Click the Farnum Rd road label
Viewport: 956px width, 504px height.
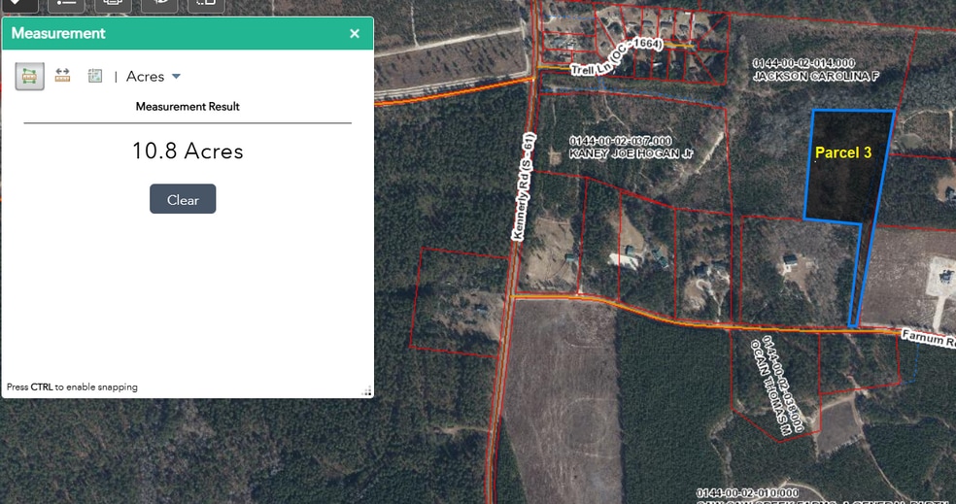coord(928,337)
